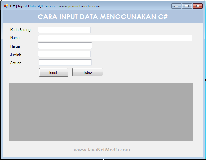The height and width of the screenshot is (160, 206).
Task: Click the Jumlah text box
Action: click(x=64, y=54)
